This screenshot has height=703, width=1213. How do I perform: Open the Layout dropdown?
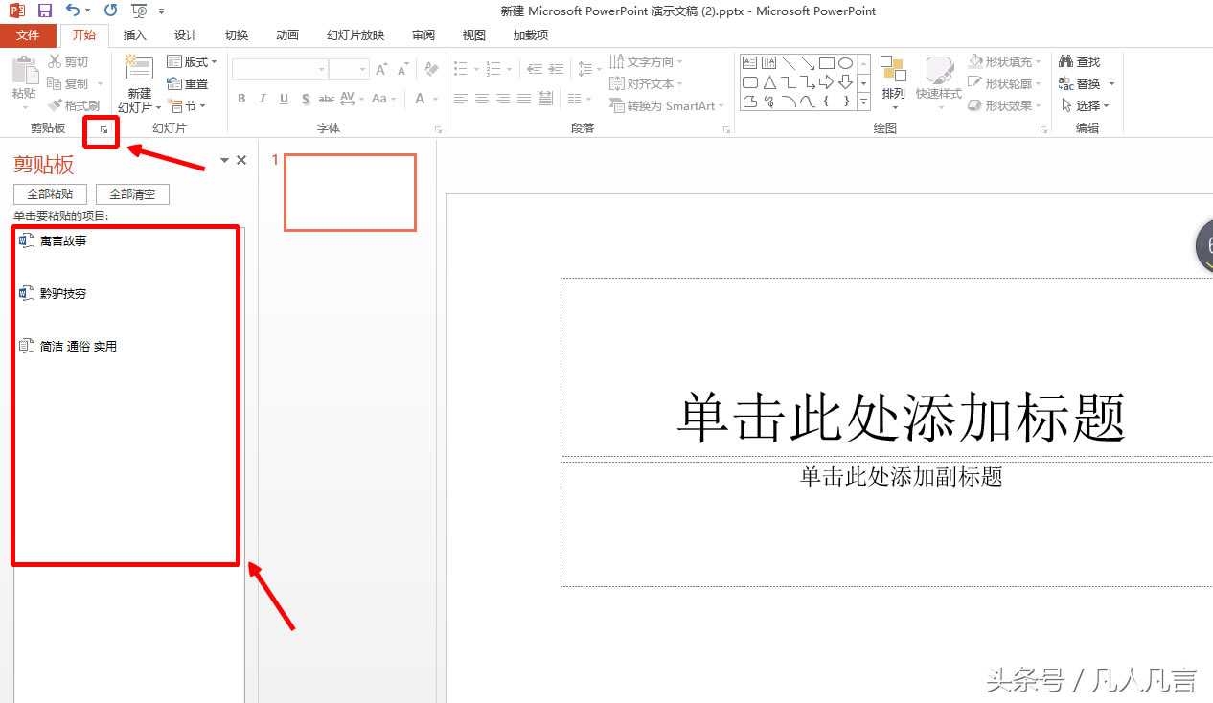pos(193,62)
